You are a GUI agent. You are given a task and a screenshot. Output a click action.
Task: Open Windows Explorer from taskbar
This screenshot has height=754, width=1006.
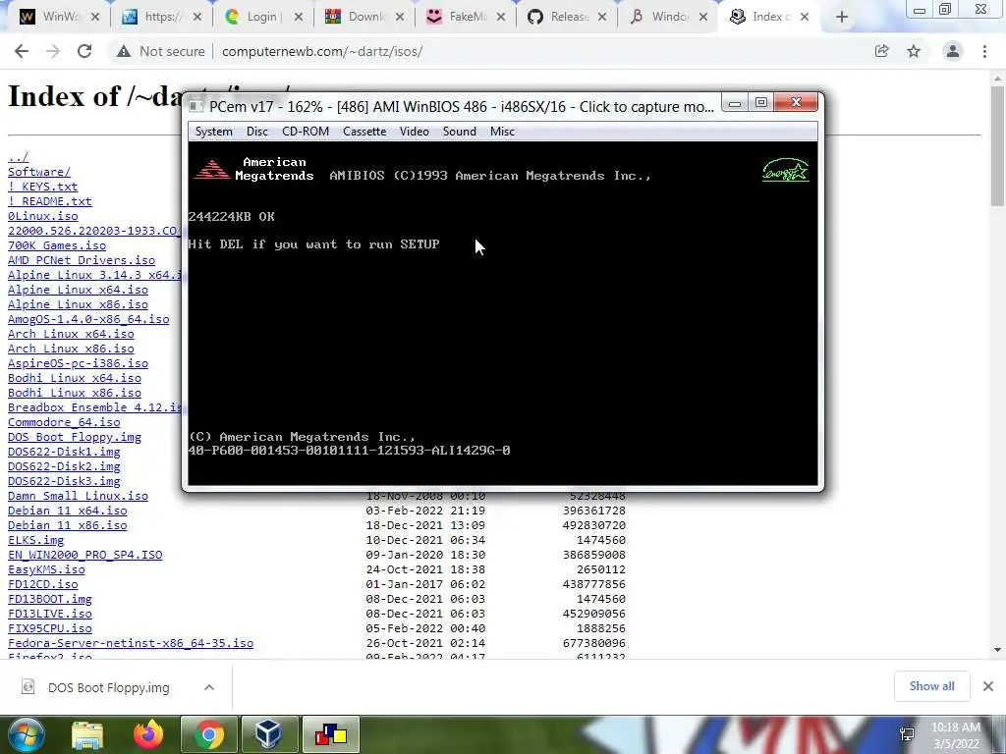point(87,734)
